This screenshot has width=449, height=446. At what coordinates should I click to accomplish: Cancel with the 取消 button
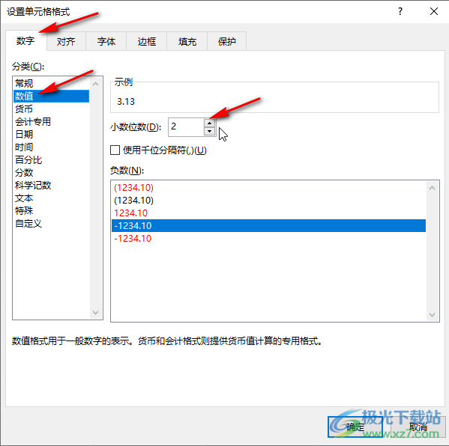pos(418,427)
